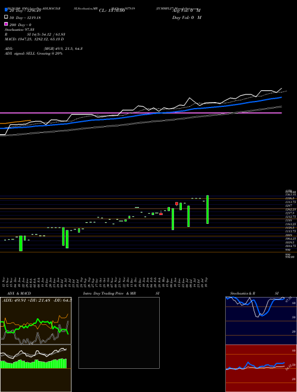Select the '200 Day = 0' legend text

pyautogui.click(x=21, y=25)
